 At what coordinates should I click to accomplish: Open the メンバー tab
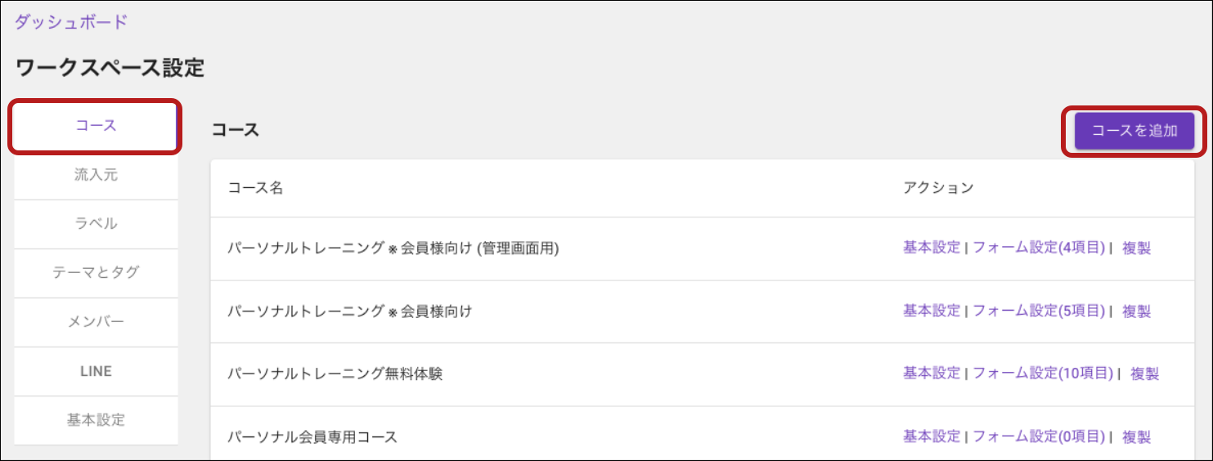click(96, 322)
